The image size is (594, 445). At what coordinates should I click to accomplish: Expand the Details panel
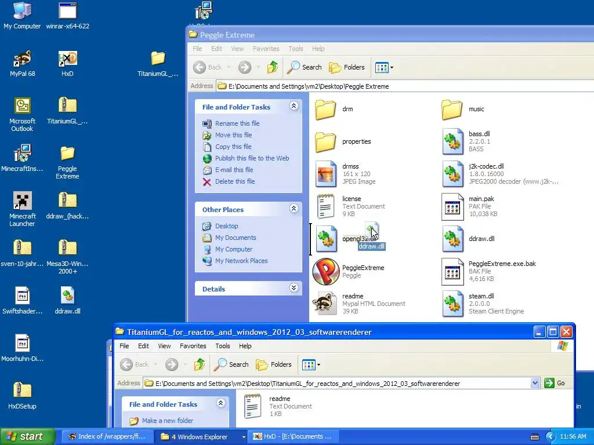click(x=294, y=287)
